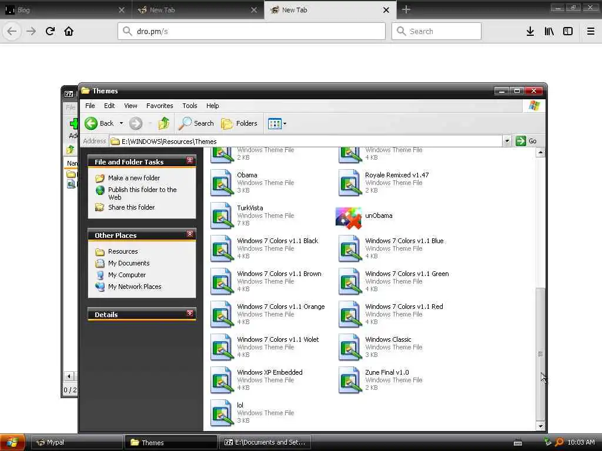602x451 pixels.
Task: Click the browser back arrow
Action: click(12, 32)
